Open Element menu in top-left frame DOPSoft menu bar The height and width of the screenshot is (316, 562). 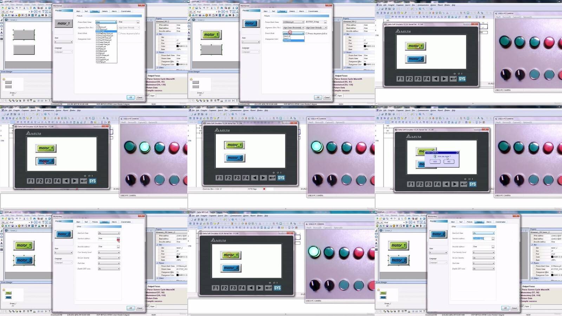(x=19, y=5)
